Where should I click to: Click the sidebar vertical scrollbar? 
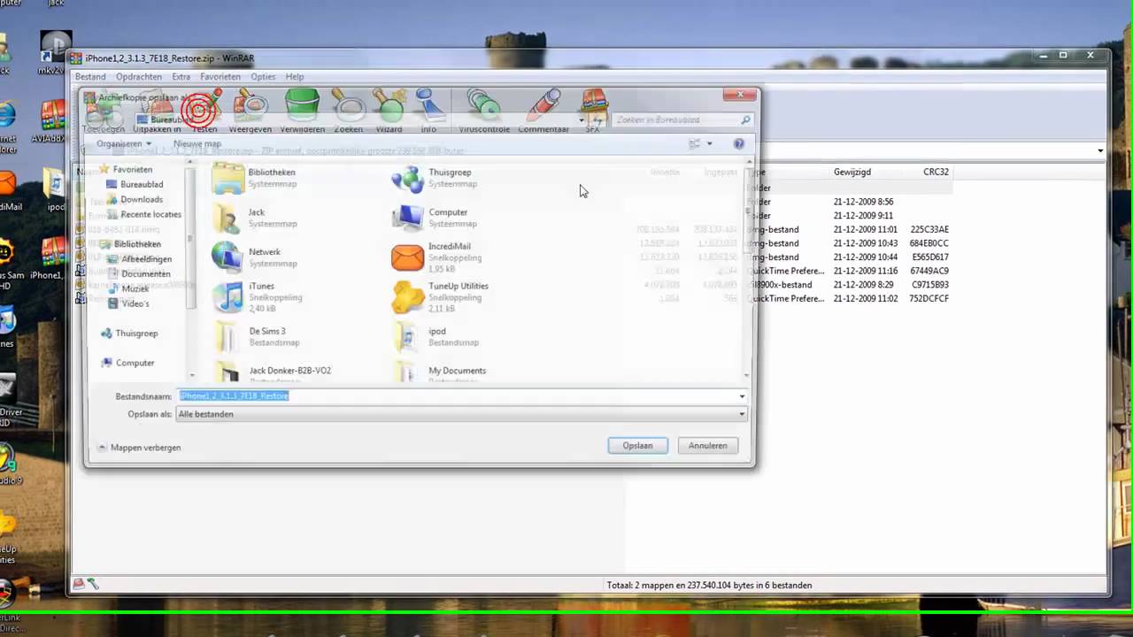coord(192,239)
